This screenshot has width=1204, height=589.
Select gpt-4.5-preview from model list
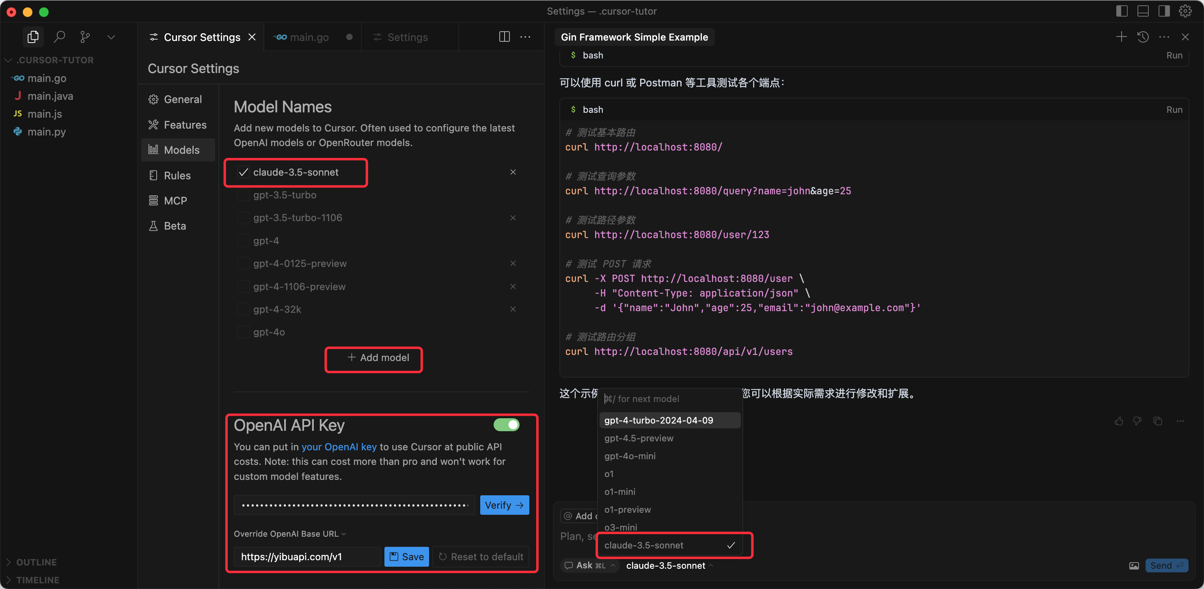tap(639, 438)
